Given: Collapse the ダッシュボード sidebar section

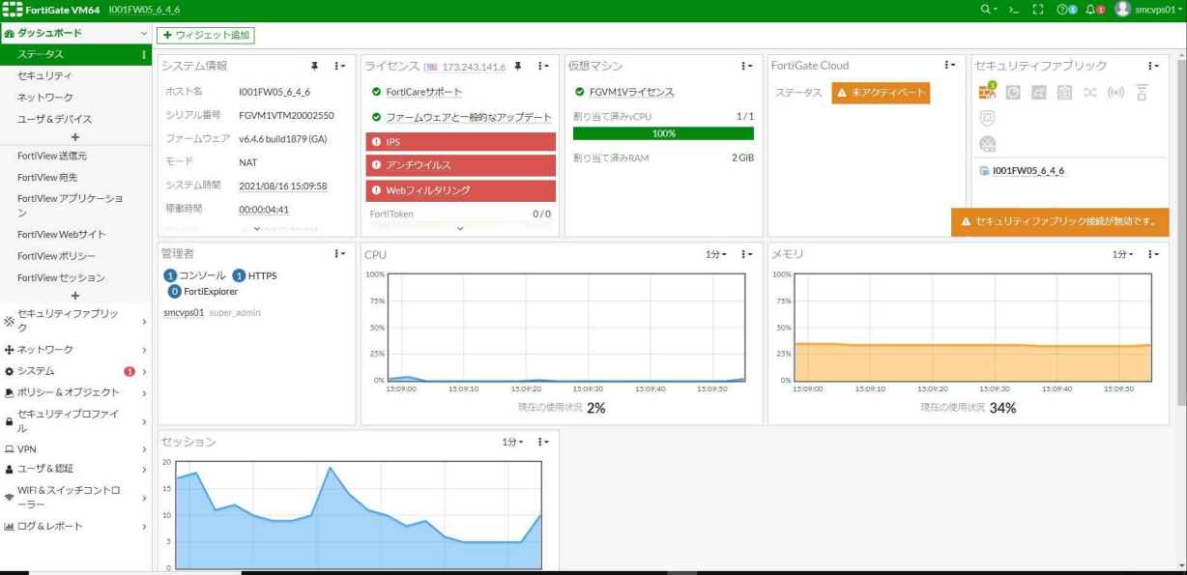Looking at the screenshot, I should (x=76, y=33).
